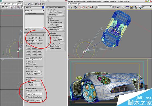The height and width of the screenshot is (106, 152).
Task: Open the Hierarchy tab in the Command Panel
Action: [32, 4]
